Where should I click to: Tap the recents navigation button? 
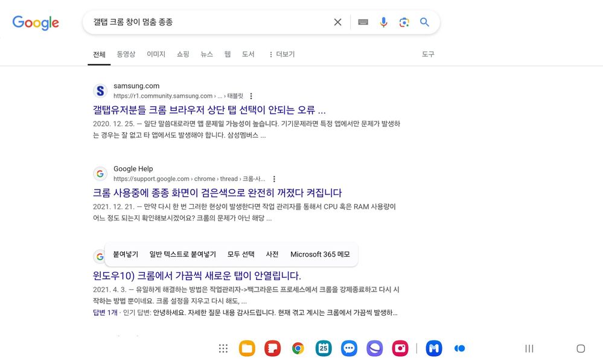click(x=529, y=348)
